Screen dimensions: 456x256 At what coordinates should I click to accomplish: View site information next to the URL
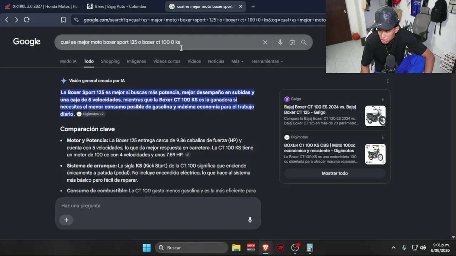76,20
